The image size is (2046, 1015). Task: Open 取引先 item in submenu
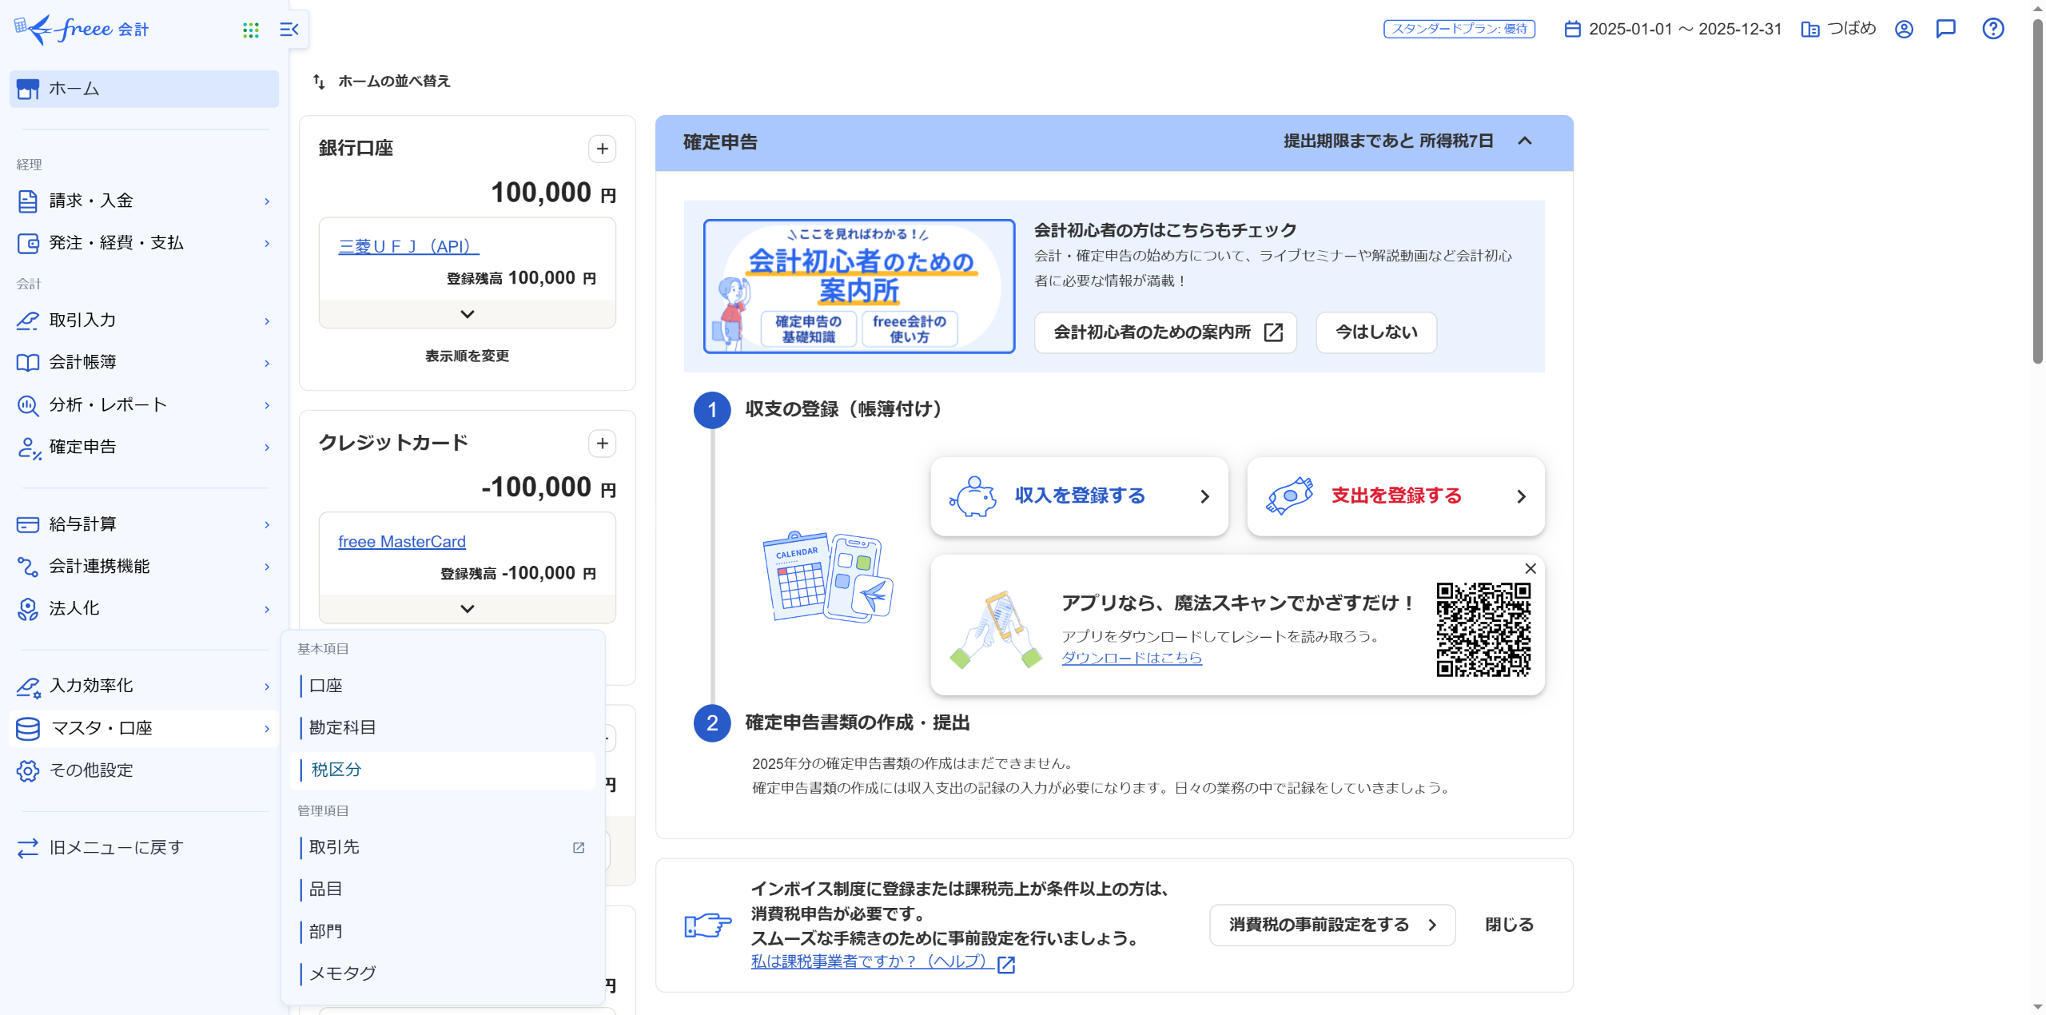click(x=334, y=847)
